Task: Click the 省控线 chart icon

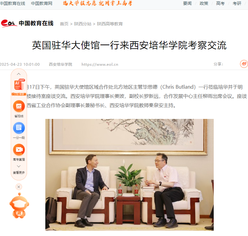Action: [19, 106]
